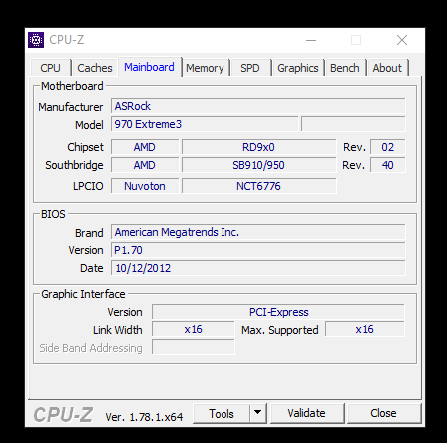Click the Nuvoton LPCIO vendor value
The height and width of the screenshot is (443, 447).
[145, 186]
